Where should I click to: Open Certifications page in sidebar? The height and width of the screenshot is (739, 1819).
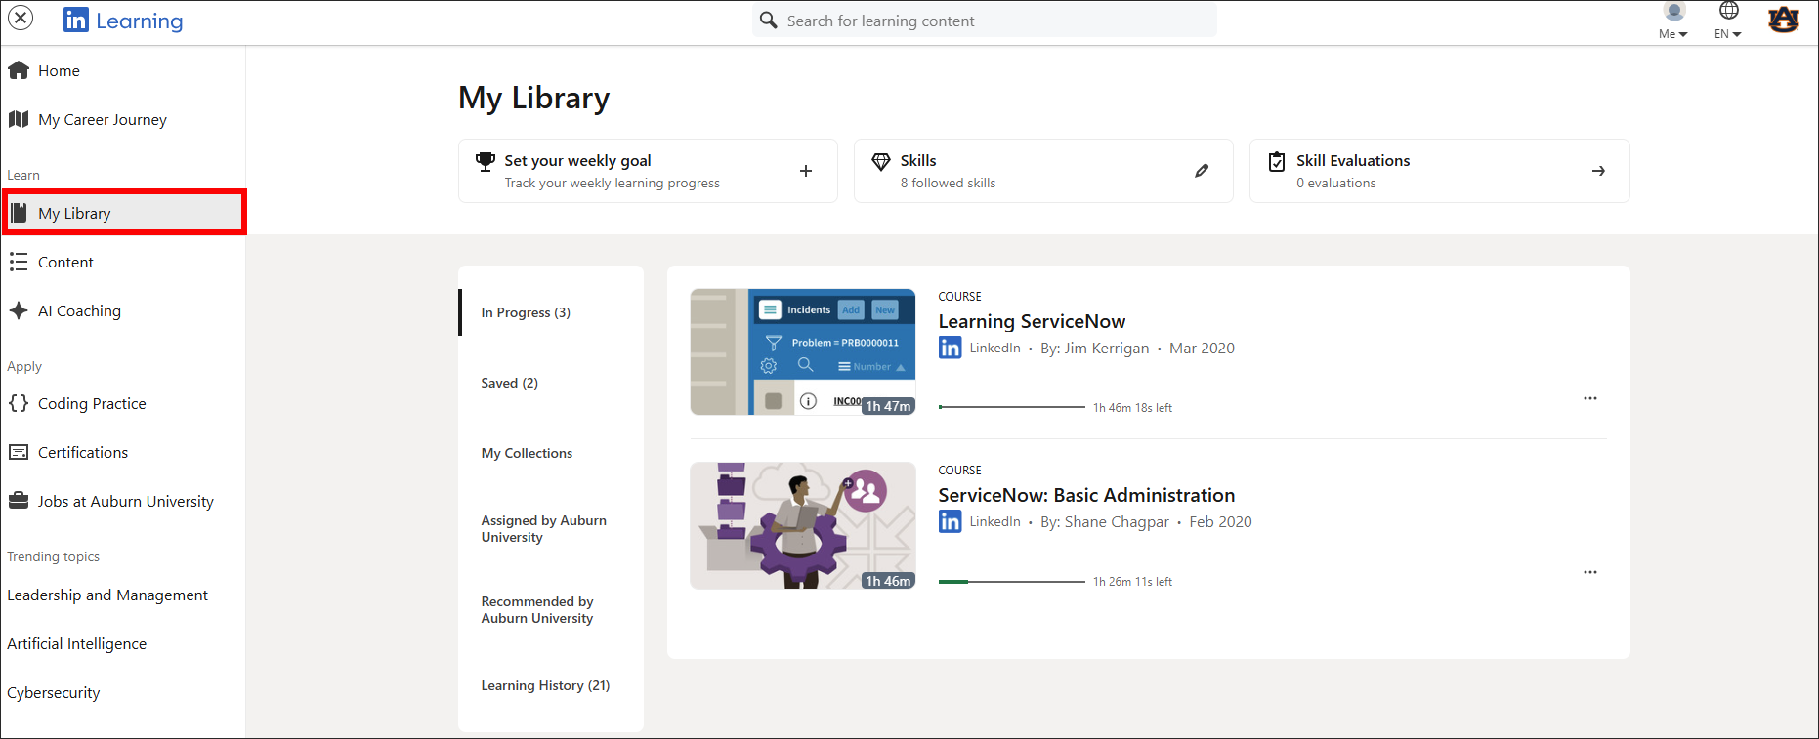click(82, 453)
